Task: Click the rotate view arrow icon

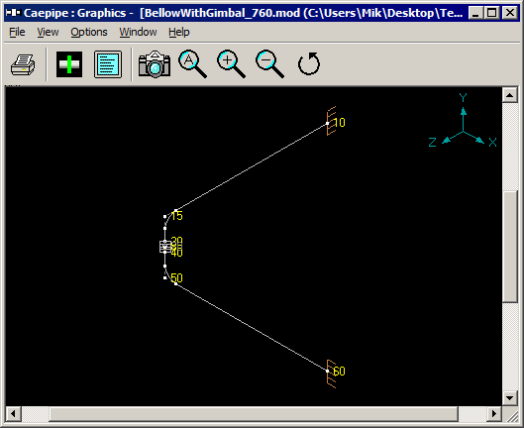Action: 308,63
